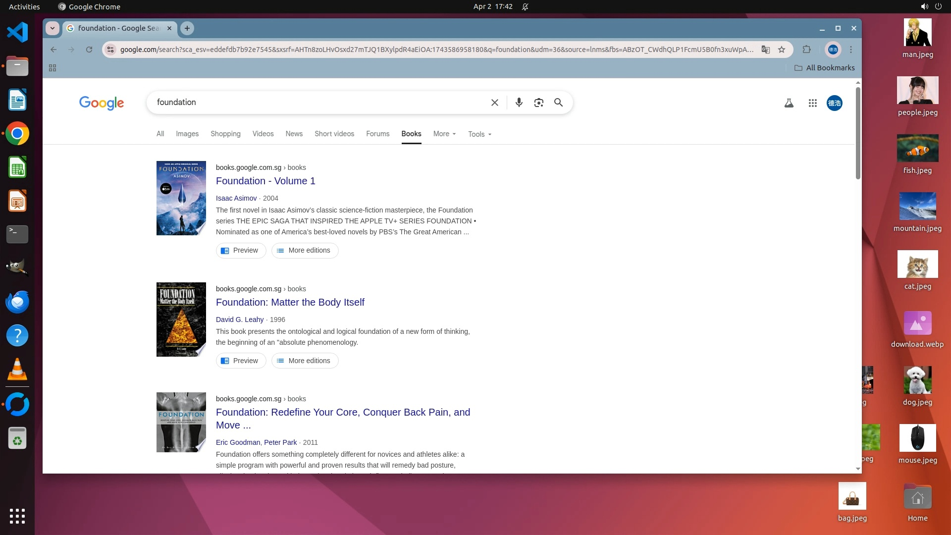Click the Foundation search input field

click(x=317, y=103)
